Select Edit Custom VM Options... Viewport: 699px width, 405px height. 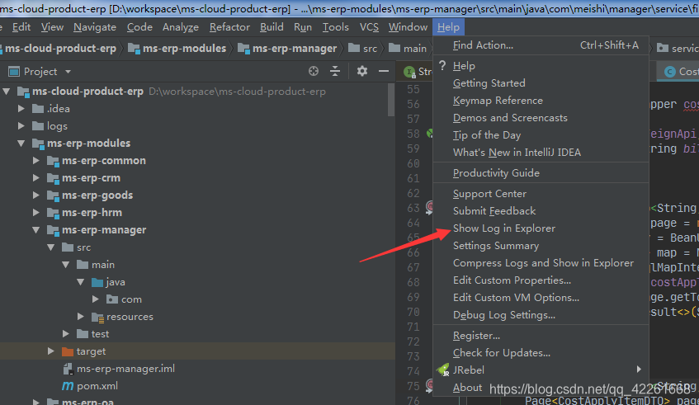[541, 298]
